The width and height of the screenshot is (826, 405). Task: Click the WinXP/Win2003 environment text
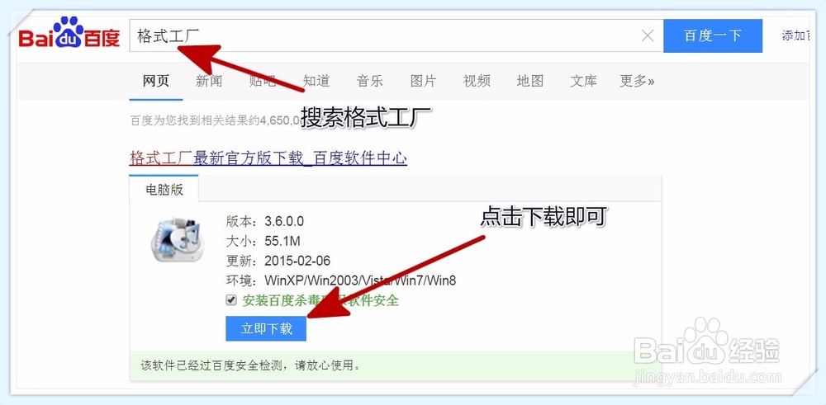click(360, 280)
